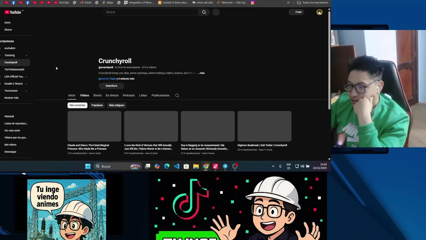This screenshot has height=240, width=426.
Task: Open the account avatar menu
Action: coord(319,12)
